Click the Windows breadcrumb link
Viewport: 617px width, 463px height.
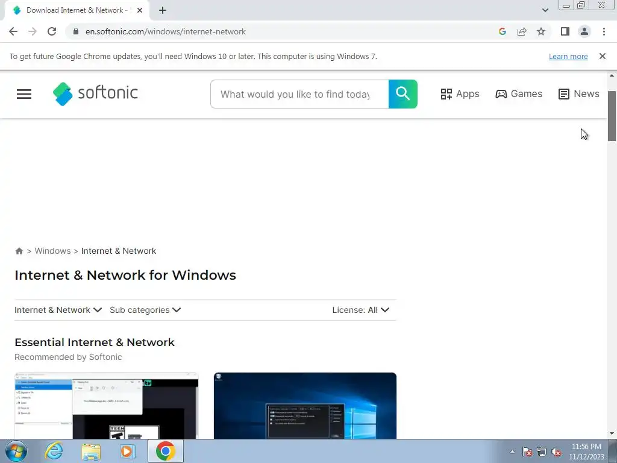(x=53, y=251)
